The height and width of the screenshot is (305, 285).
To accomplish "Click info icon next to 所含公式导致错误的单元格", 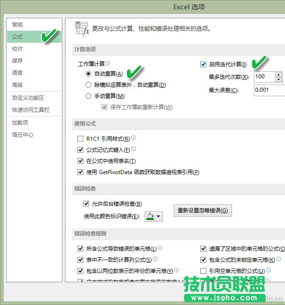I will click(x=160, y=248).
